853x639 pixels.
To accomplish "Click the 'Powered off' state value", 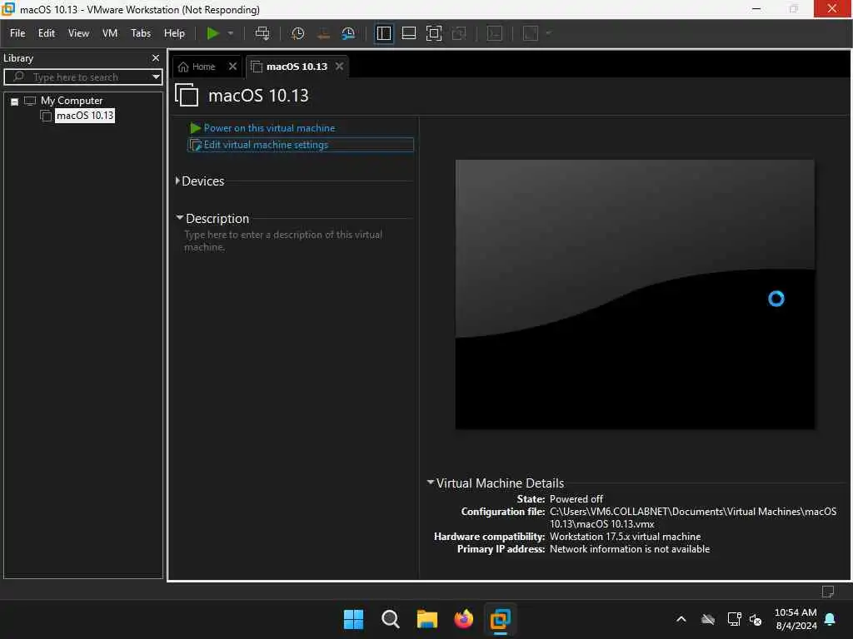I will click(x=576, y=499).
